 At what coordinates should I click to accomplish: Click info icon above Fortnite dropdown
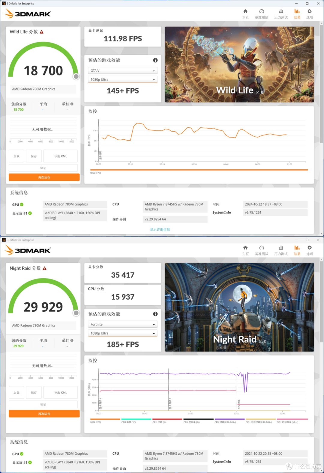155,314
